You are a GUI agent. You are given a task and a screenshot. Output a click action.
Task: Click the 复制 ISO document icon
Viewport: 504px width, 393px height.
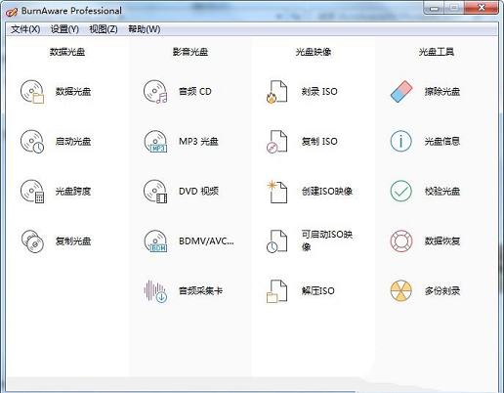pyautogui.click(x=276, y=142)
